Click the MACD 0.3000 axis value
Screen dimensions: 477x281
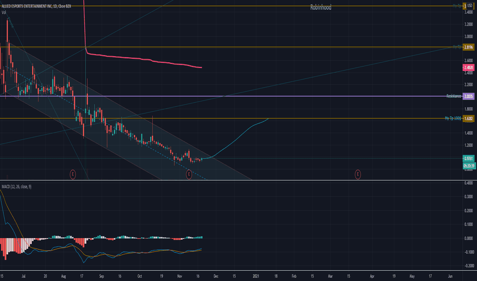tap(469, 197)
